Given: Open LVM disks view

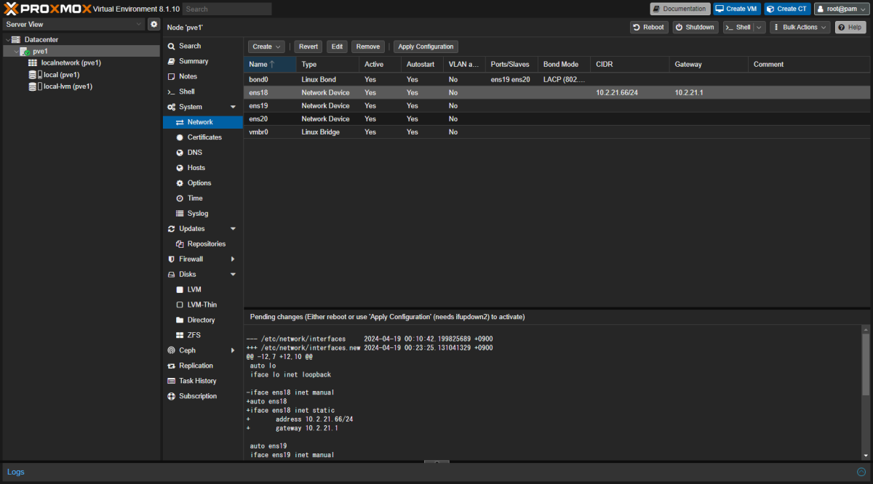Looking at the screenshot, I should tap(202, 290).
